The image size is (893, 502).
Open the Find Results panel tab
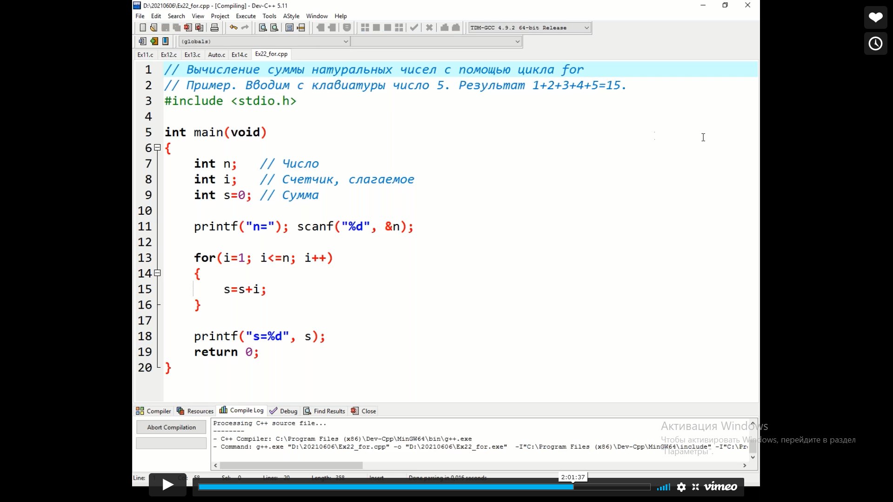tap(325, 411)
